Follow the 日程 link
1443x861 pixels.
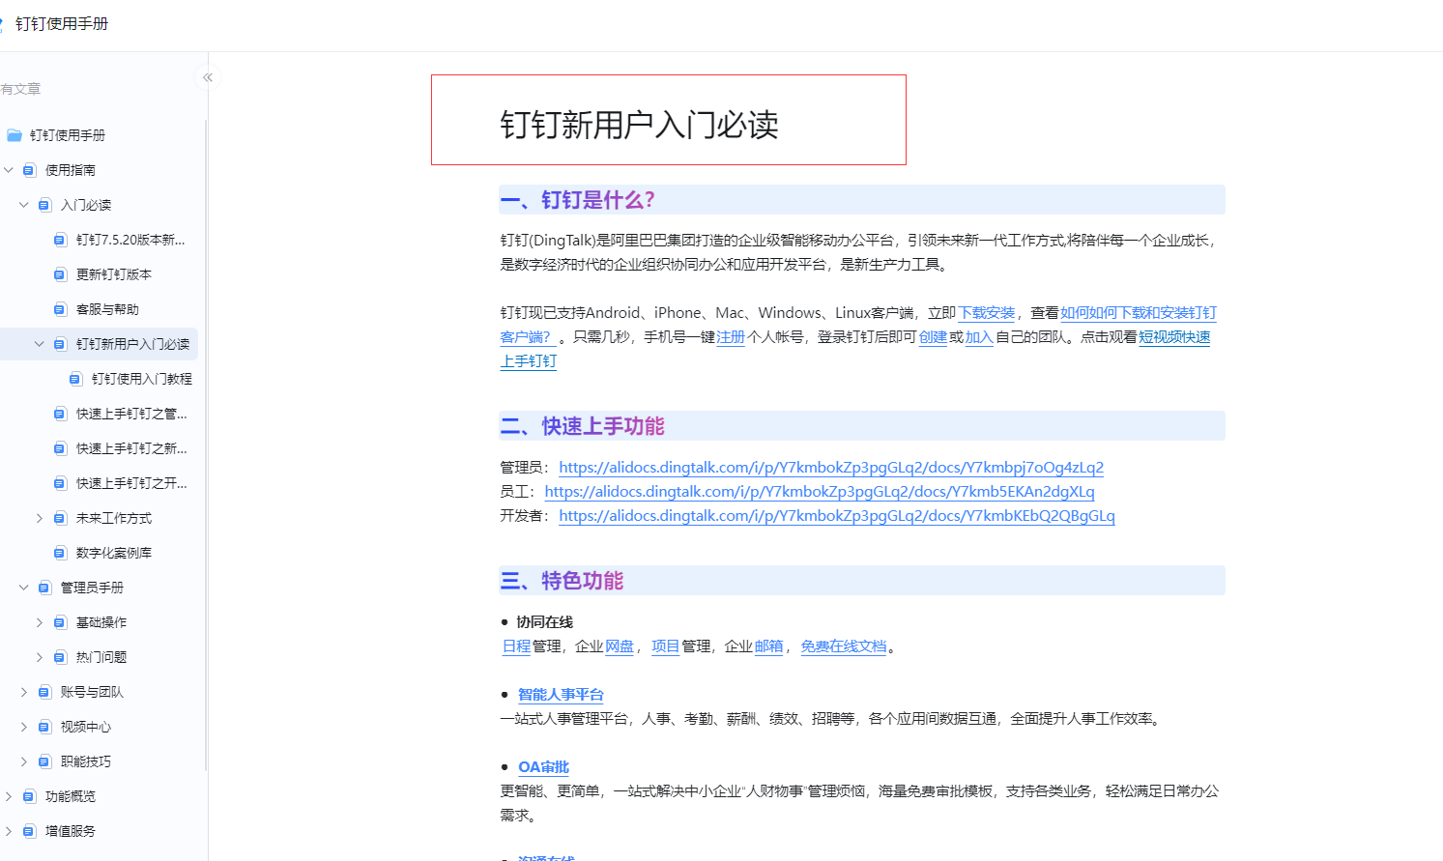click(517, 646)
